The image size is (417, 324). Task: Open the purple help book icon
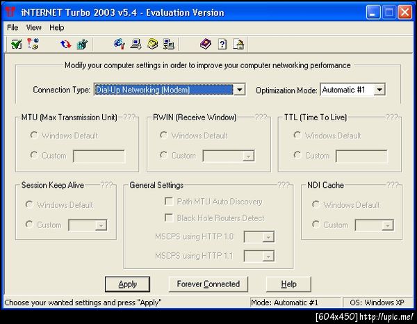click(x=206, y=44)
